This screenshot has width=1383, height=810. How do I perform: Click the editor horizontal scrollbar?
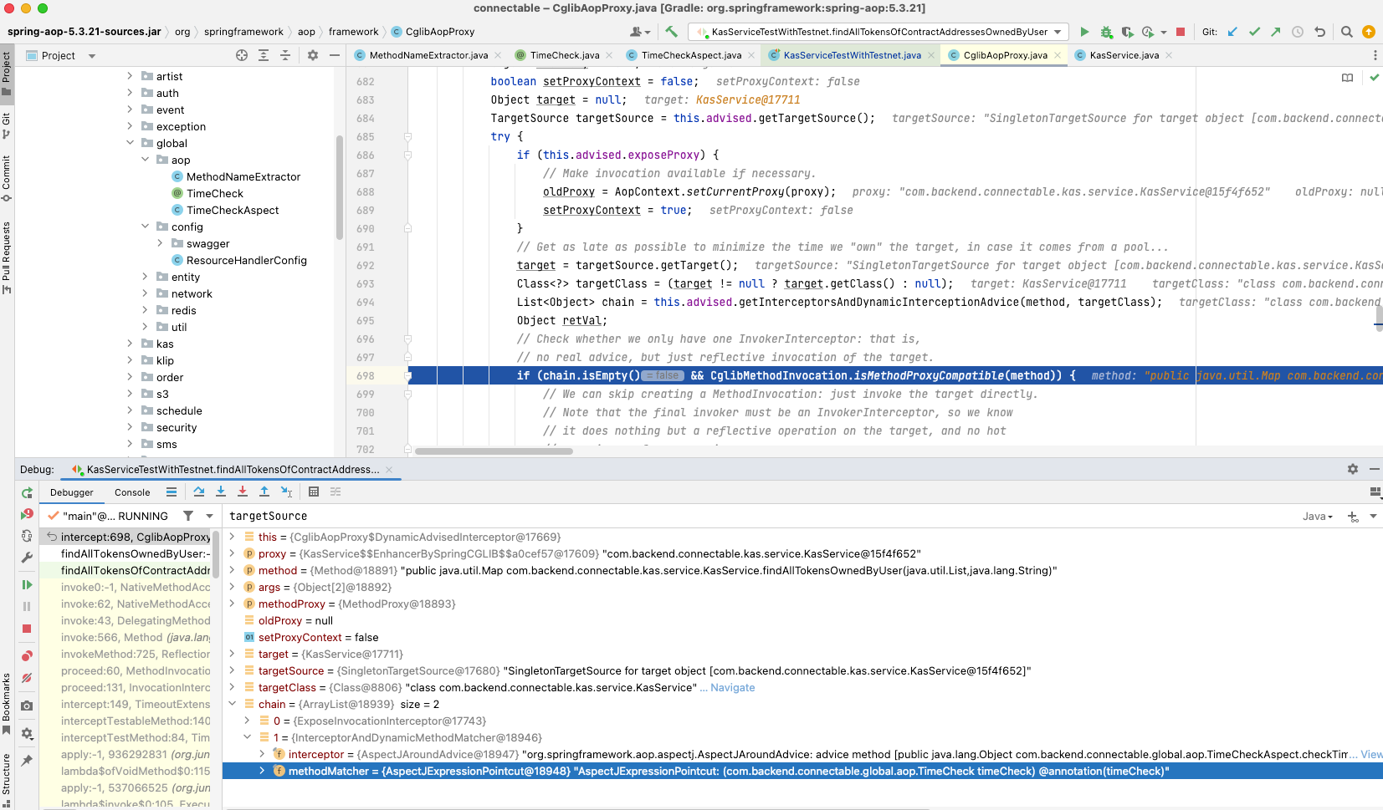click(x=494, y=451)
